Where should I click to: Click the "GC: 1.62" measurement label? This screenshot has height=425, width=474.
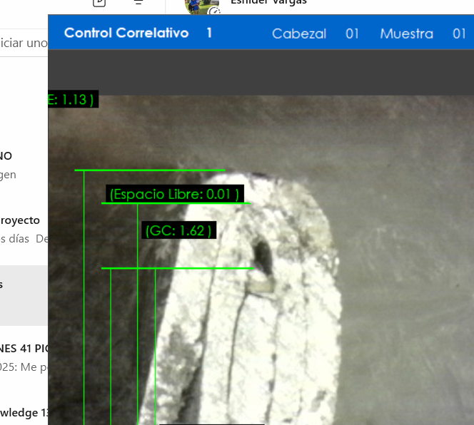click(x=178, y=230)
